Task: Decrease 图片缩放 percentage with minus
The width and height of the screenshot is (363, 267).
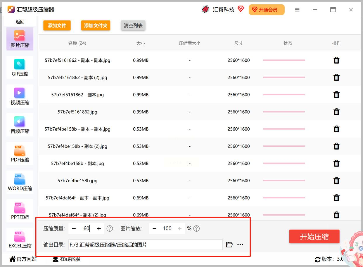Action: [x=154, y=228]
